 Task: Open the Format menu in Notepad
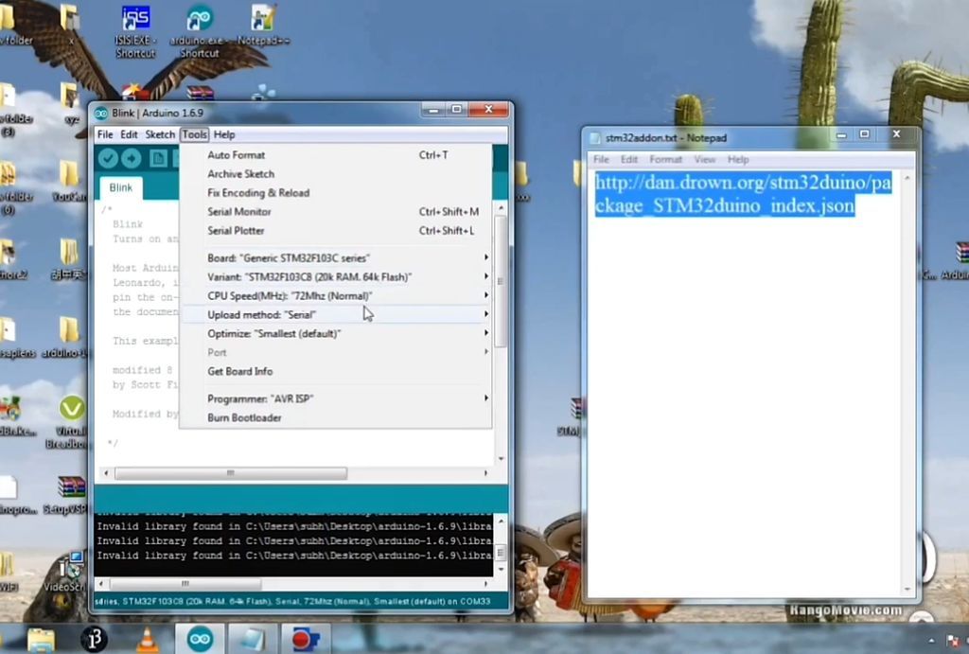click(x=665, y=159)
